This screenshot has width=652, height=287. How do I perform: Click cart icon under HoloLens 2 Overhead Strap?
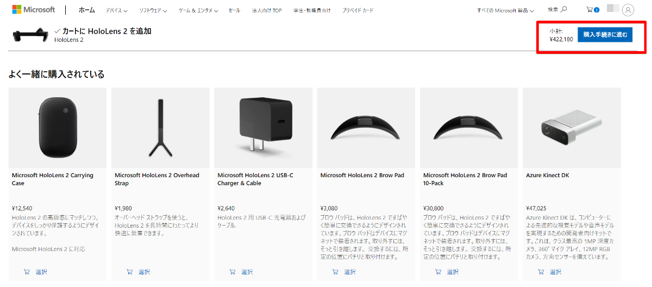129,272
